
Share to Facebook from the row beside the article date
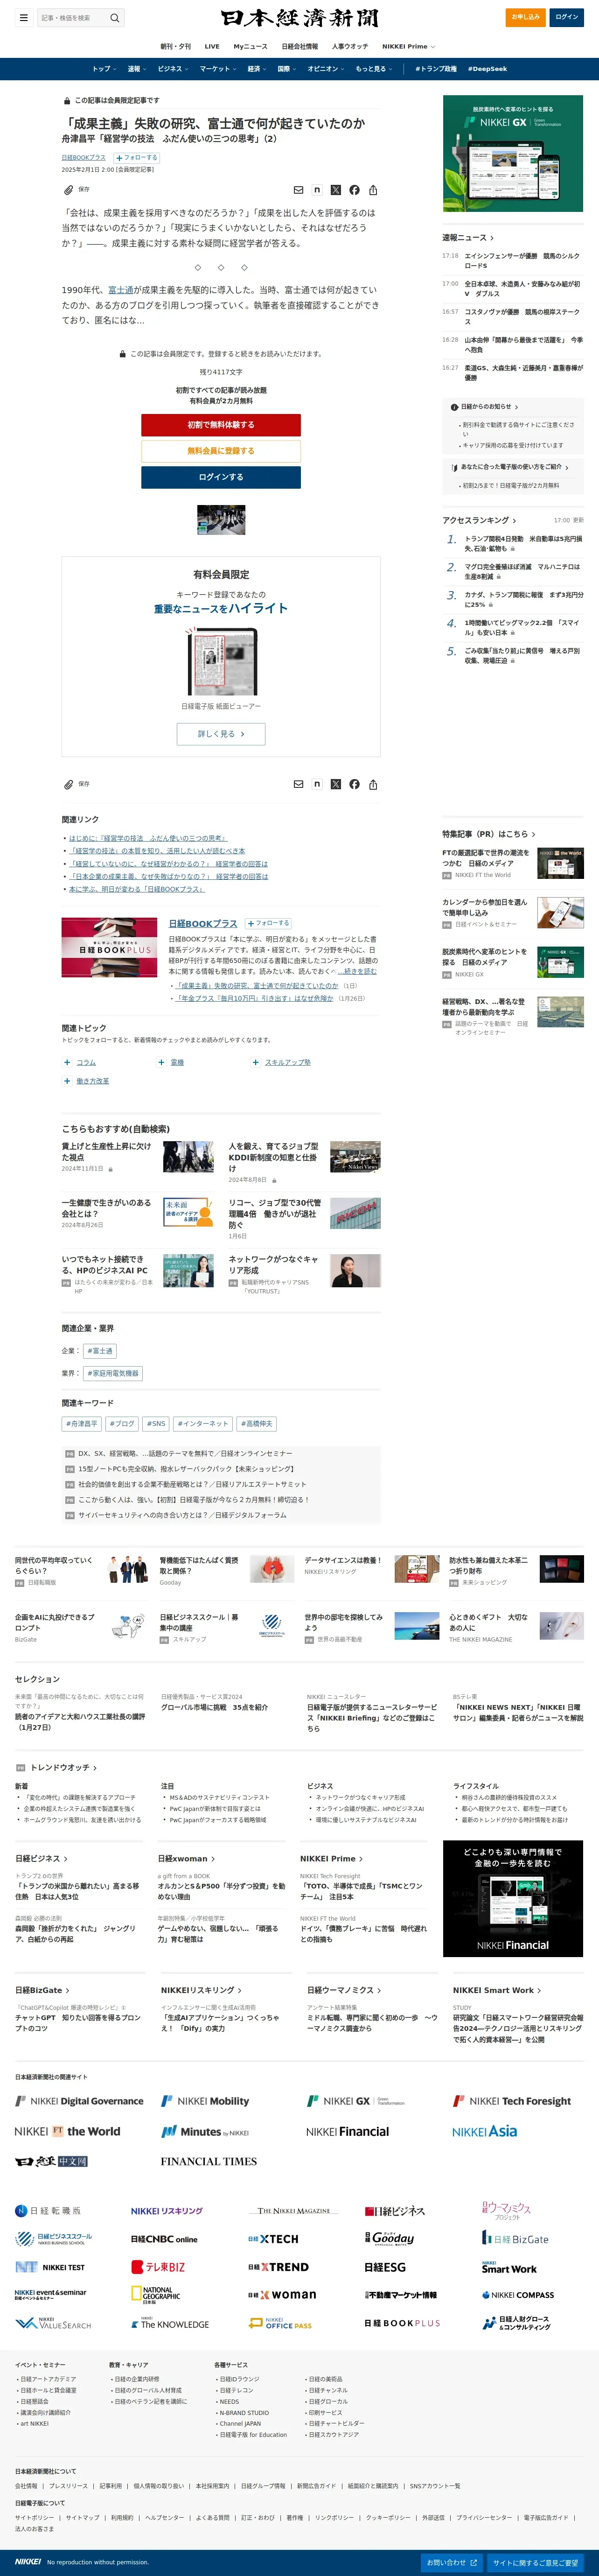[354, 190]
